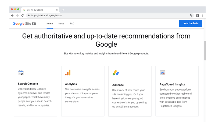Viewport: 215px width, 134px height.
Task: Click the 'Site Kit shows key metrics' subtitle
Action: 106,53
